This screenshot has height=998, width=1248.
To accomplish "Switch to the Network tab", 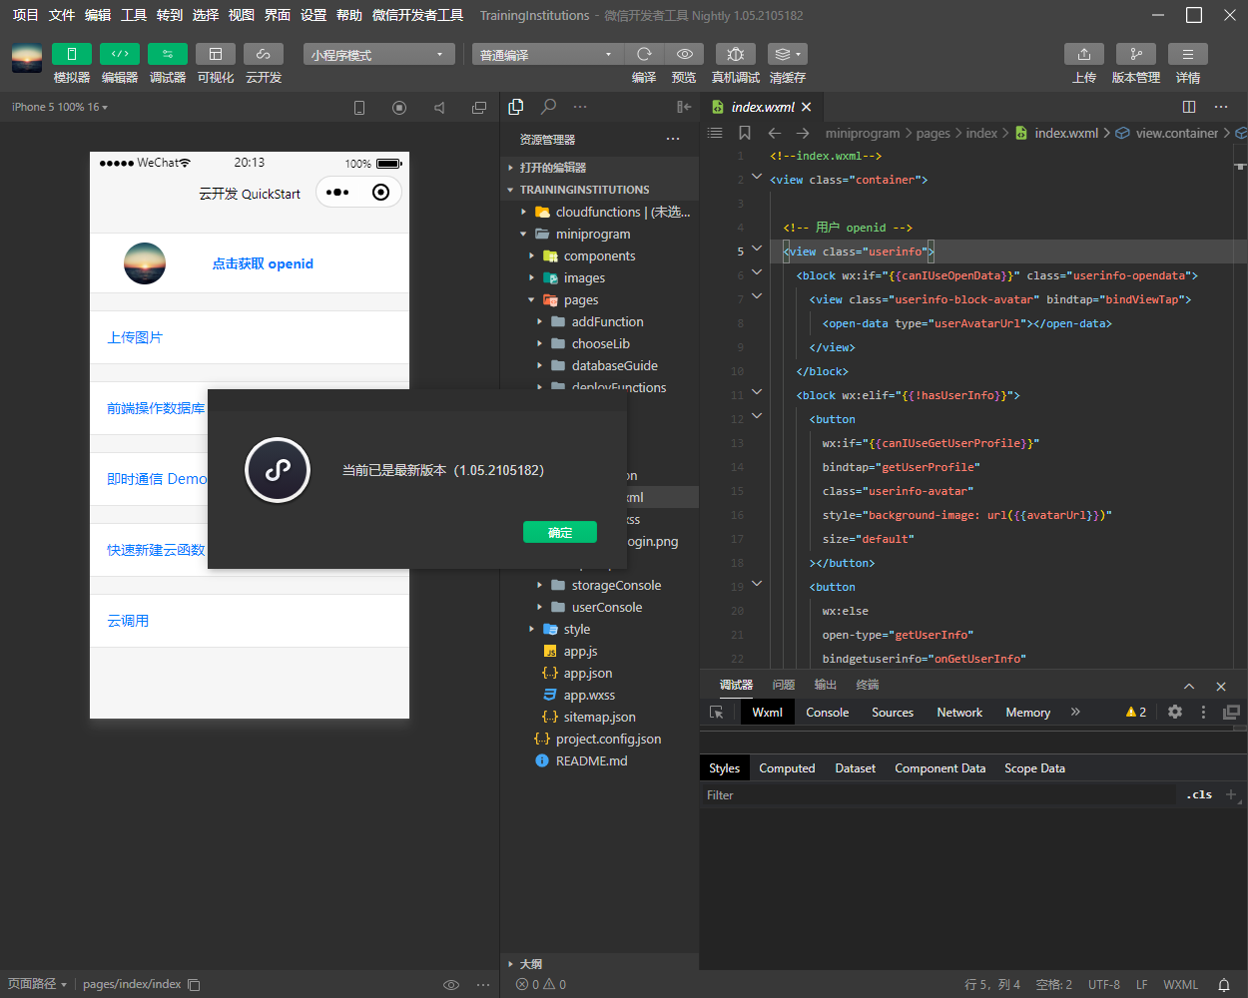I will (x=959, y=713).
